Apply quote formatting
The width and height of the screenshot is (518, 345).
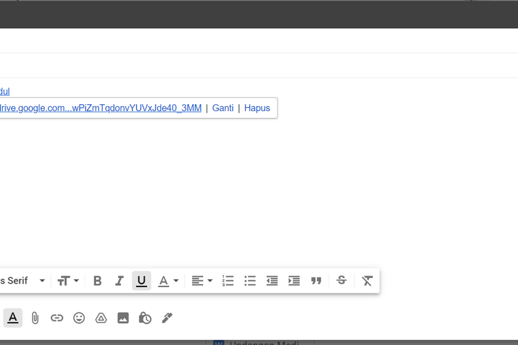tap(316, 281)
